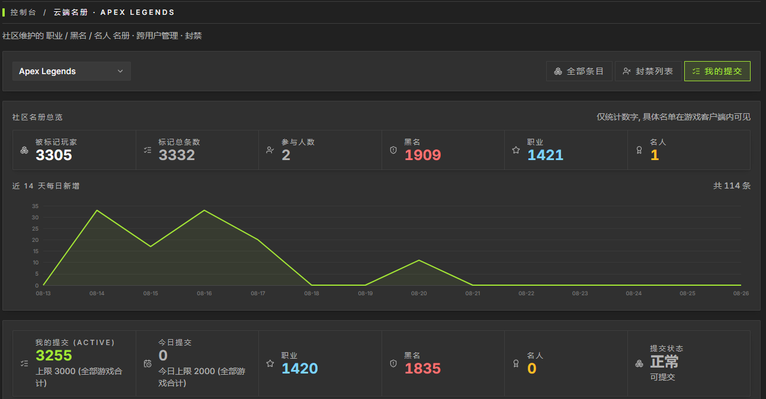Click the shield icon next to 黑名 1835

tap(393, 363)
